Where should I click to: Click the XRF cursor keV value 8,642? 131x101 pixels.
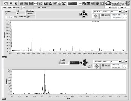click(106, 62)
